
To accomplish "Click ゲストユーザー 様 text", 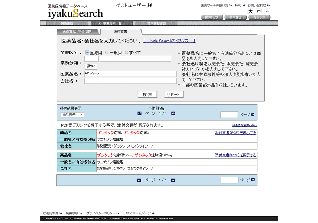I will pos(134,6).
